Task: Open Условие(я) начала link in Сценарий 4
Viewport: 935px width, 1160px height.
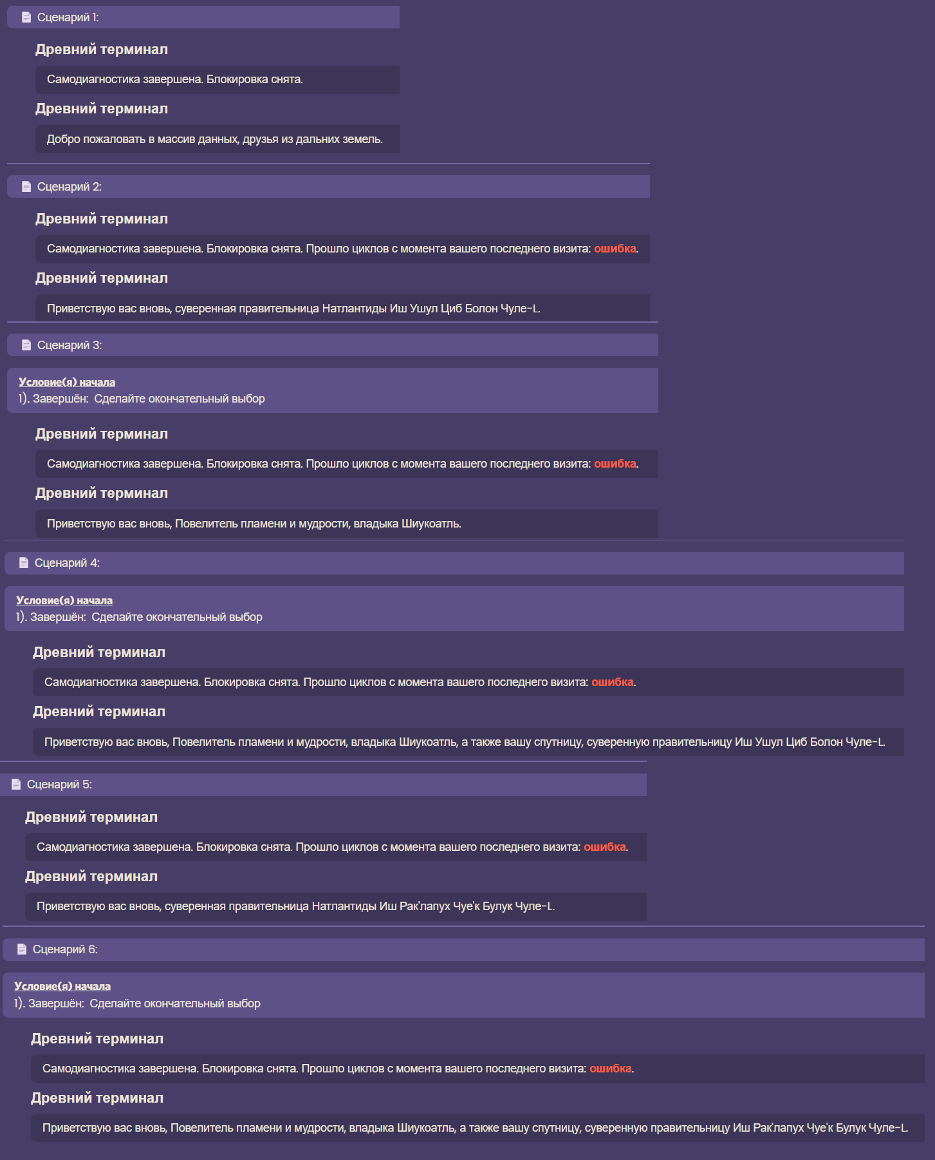Action: click(x=64, y=600)
